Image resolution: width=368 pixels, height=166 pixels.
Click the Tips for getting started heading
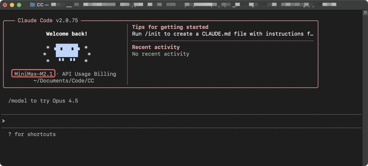click(170, 27)
